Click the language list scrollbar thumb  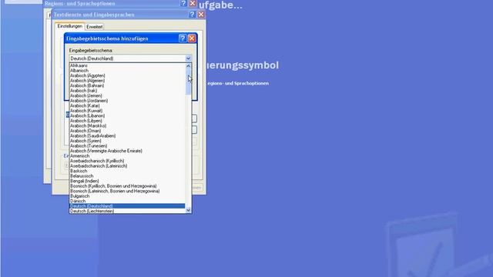[x=188, y=82]
